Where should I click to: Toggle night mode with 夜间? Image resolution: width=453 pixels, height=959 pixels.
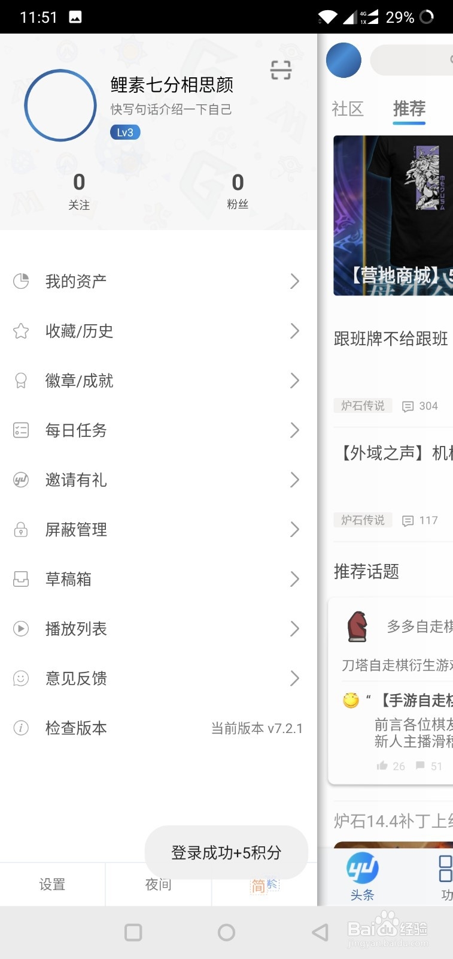158,884
